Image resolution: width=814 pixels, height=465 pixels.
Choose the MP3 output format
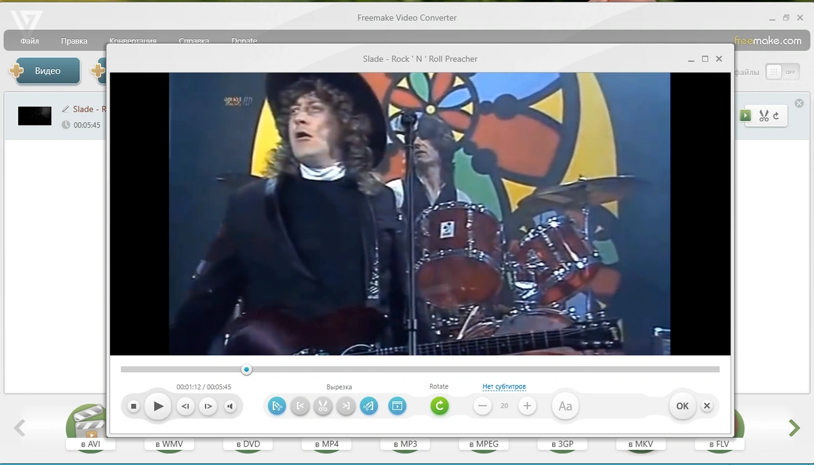[405, 444]
